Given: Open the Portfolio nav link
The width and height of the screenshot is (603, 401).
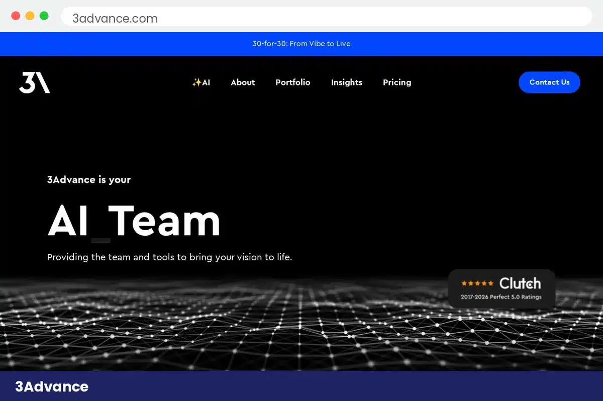Looking at the screenshot, I should [x=293, y=82].
